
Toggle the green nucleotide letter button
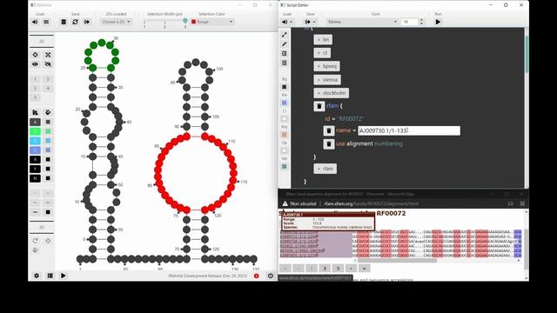35,131
